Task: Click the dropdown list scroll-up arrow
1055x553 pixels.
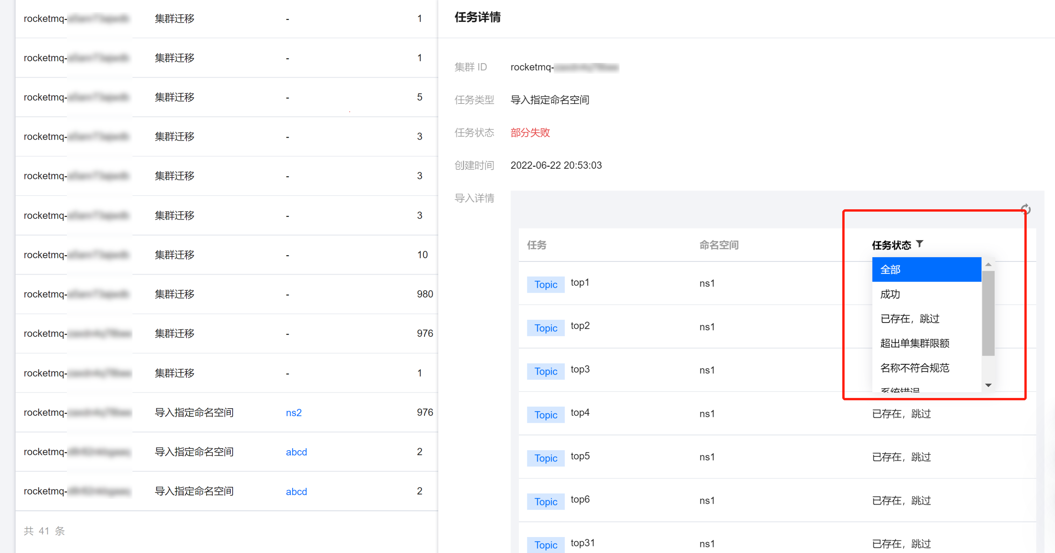Action: pyautogui.click(x=988, y=265)
